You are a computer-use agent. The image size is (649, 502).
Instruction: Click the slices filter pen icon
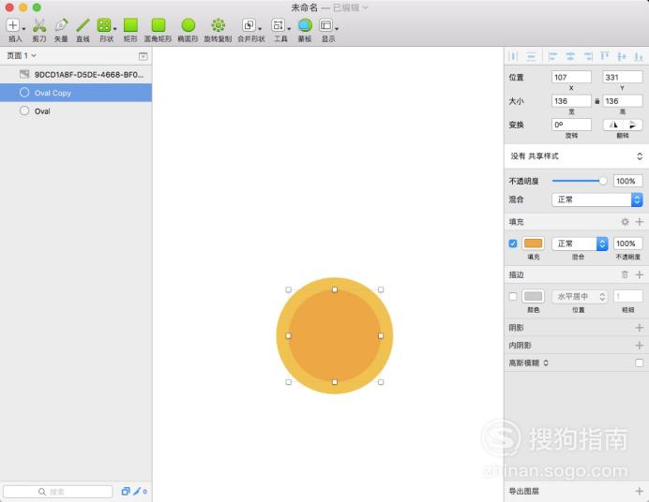[137, 492]
